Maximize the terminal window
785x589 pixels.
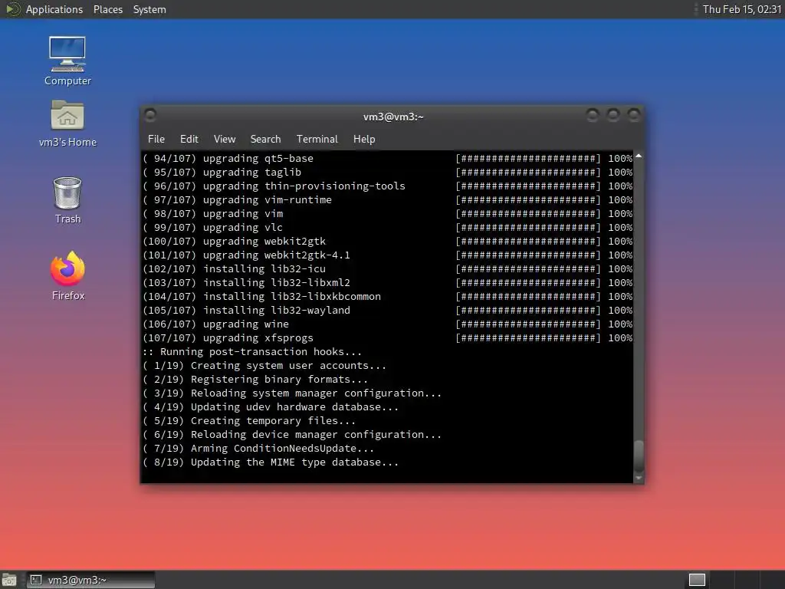[x=613, y=116]
